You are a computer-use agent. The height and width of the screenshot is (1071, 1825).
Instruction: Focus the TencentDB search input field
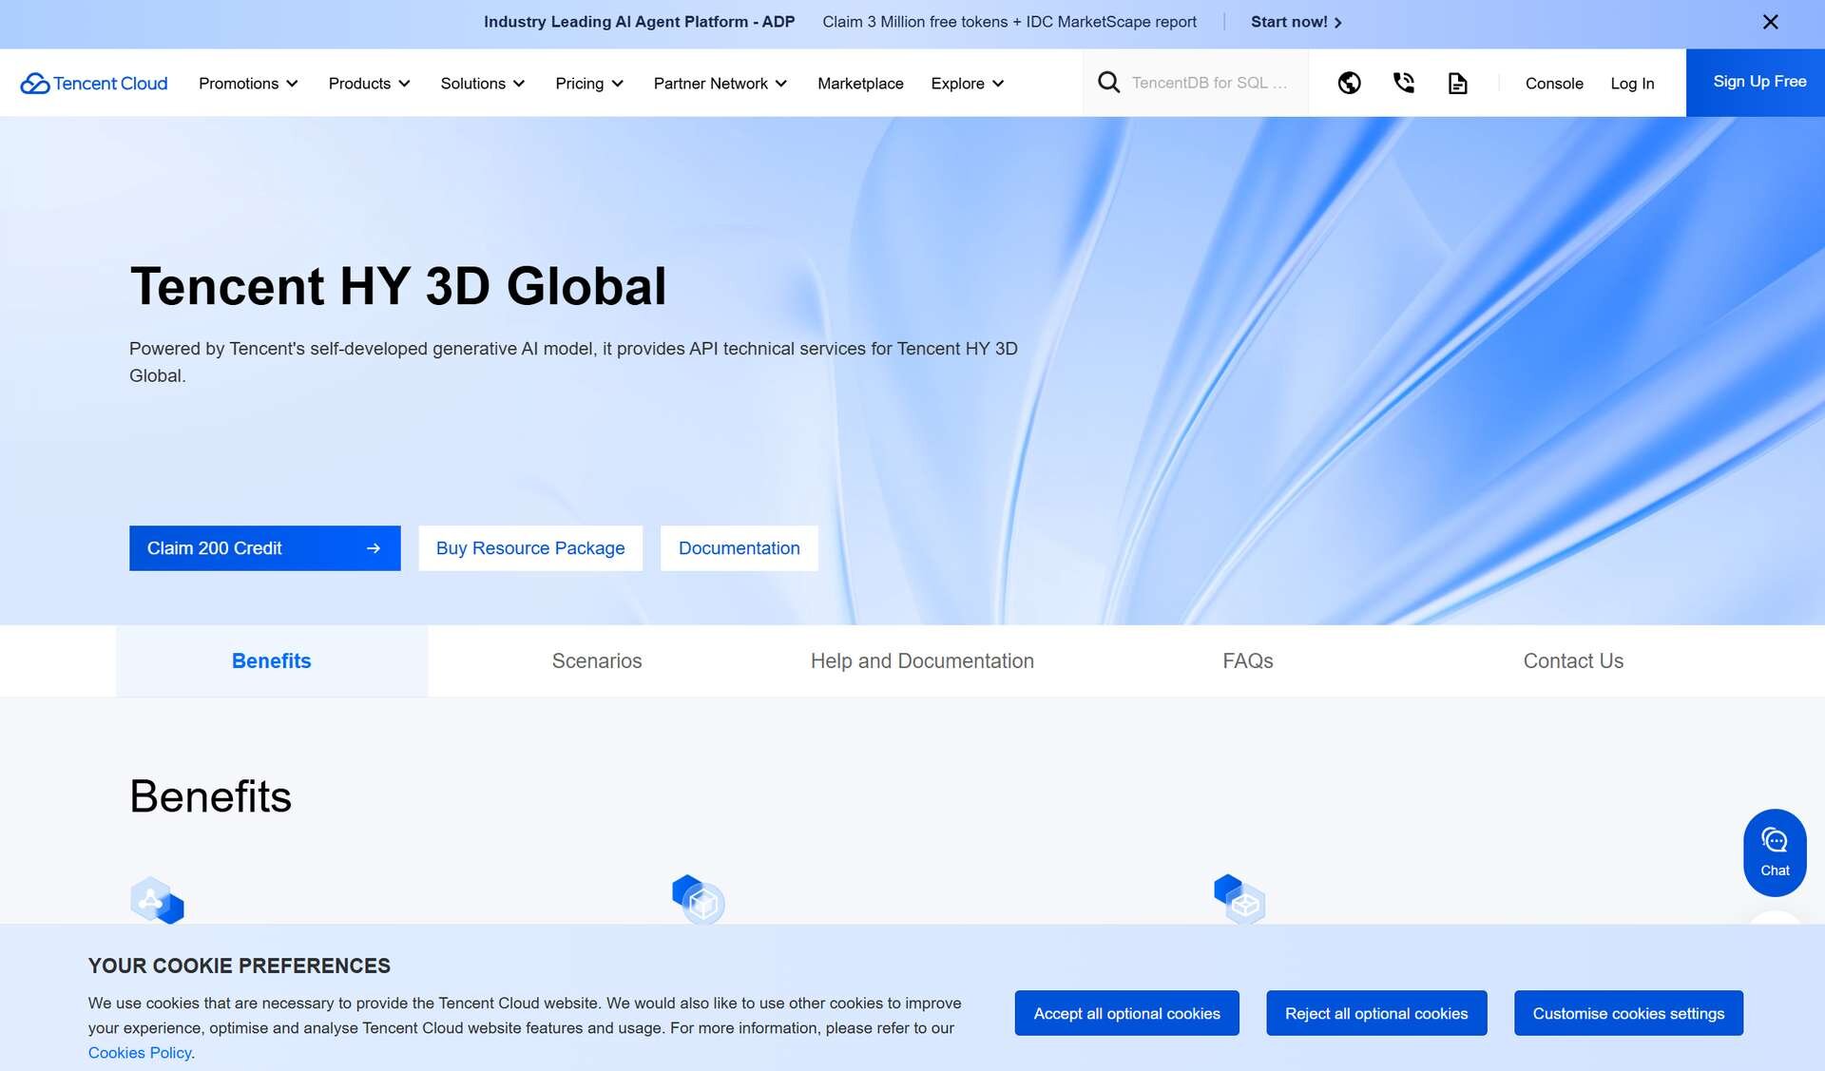1209,84
